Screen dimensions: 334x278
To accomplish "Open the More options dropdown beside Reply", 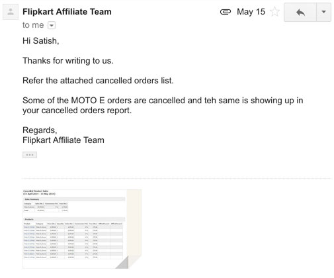I will 323,12.
